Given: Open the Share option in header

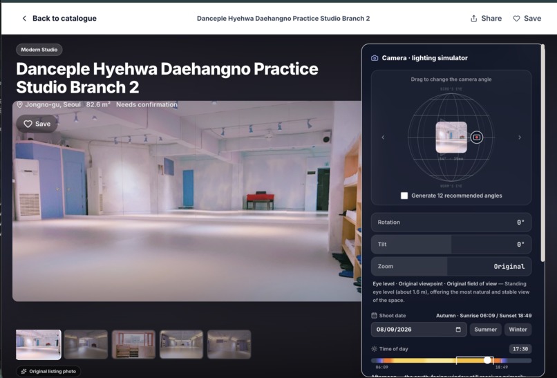Looking at the screenshot, I should (486, 19).
